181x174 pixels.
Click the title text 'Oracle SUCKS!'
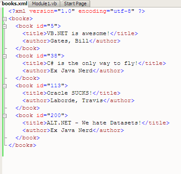[70, 93]
